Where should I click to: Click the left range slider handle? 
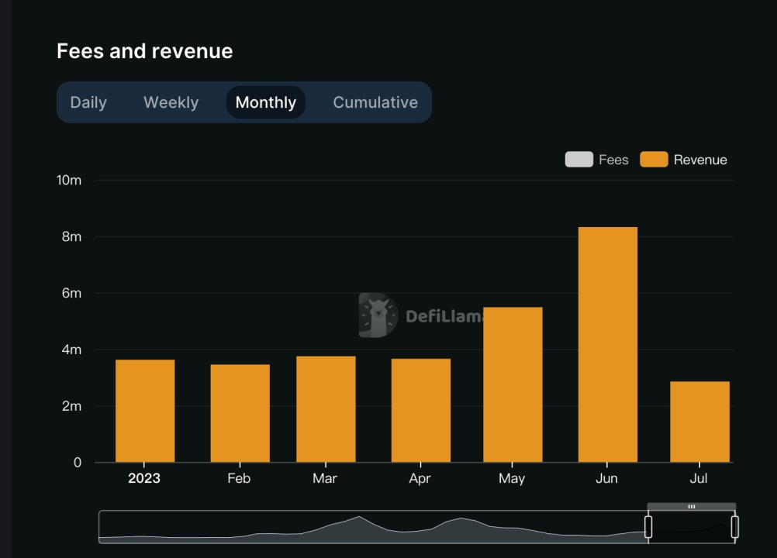[x=648, y=527]
